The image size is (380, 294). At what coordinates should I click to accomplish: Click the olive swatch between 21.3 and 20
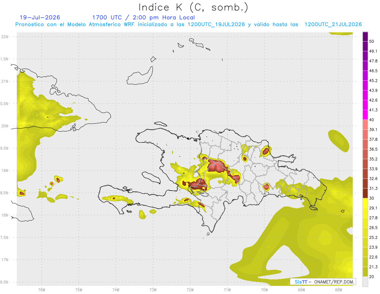click(x=365, y=272)
